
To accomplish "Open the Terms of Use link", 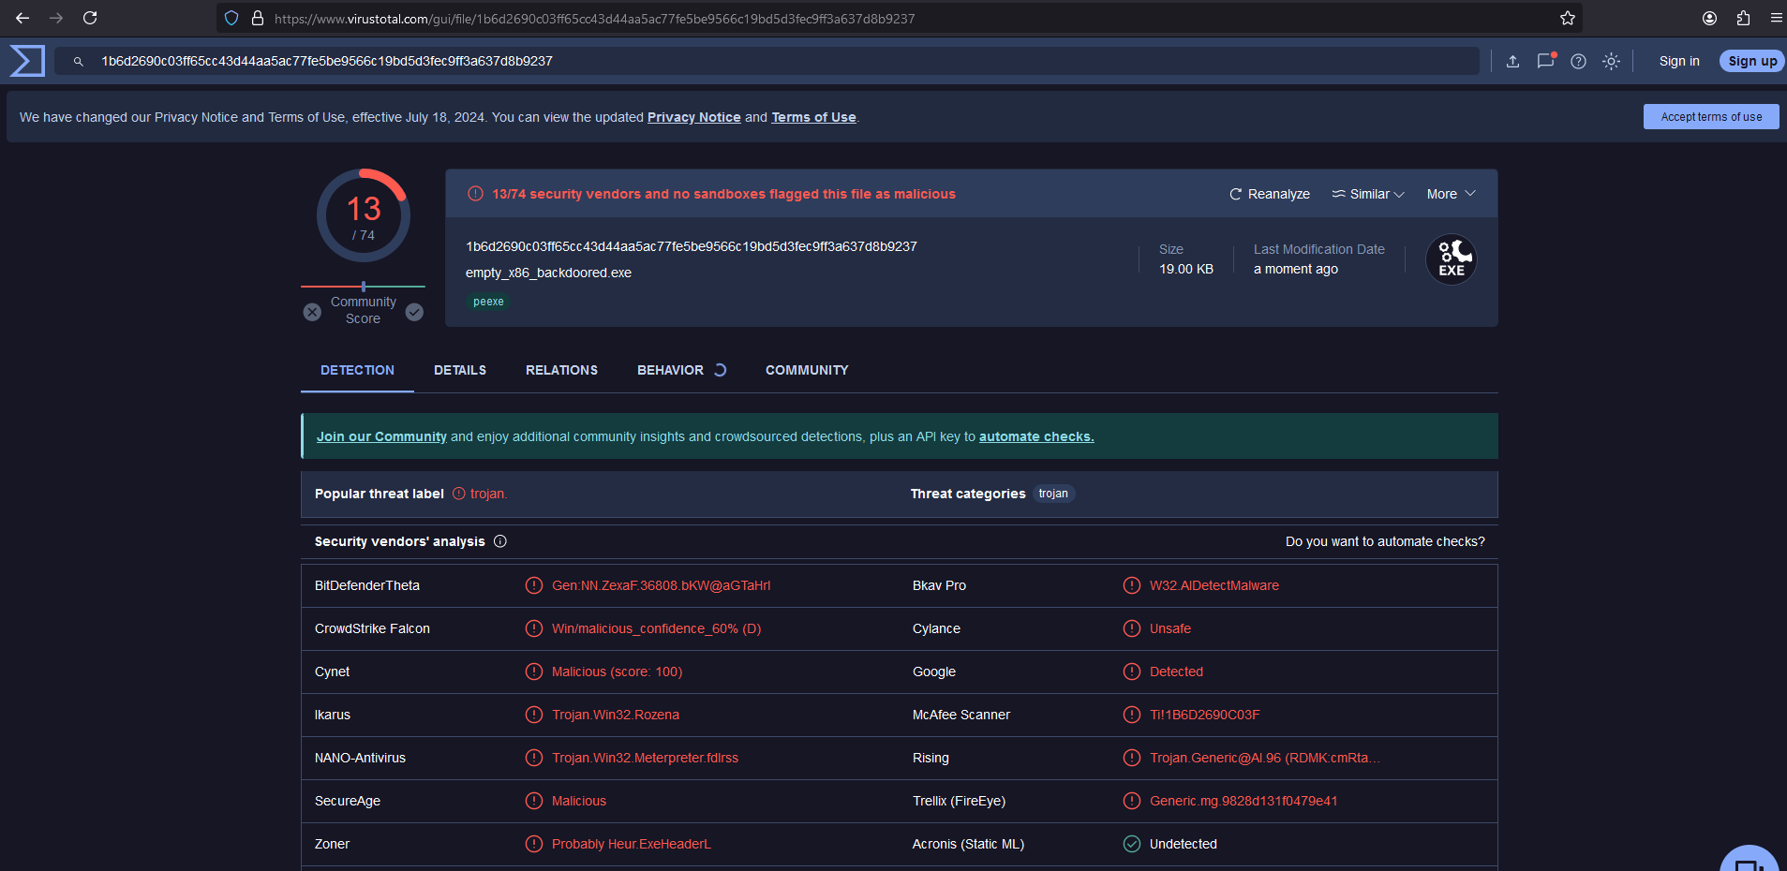I will click(813, 117).
